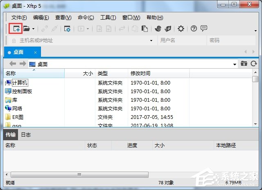Image resolution: width=262 pixels, height=190 pixels.
Task: Click the Help question mark icon
Action: 194,29
